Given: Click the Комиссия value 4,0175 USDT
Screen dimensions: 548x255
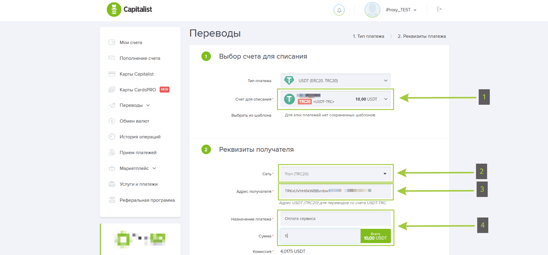Looking at the screenshot, I should (293, 251).
